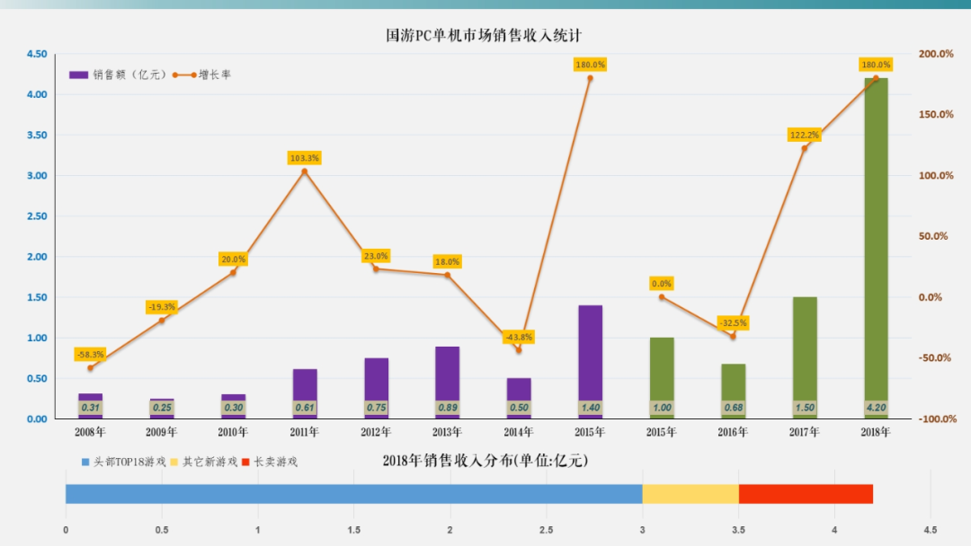Click the purple 销售额 legend swatch
Screen dimensions: 971x546
(78, 75)
